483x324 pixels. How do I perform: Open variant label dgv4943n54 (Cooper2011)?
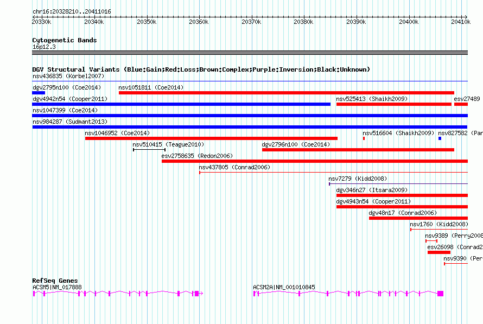[373, 201]
